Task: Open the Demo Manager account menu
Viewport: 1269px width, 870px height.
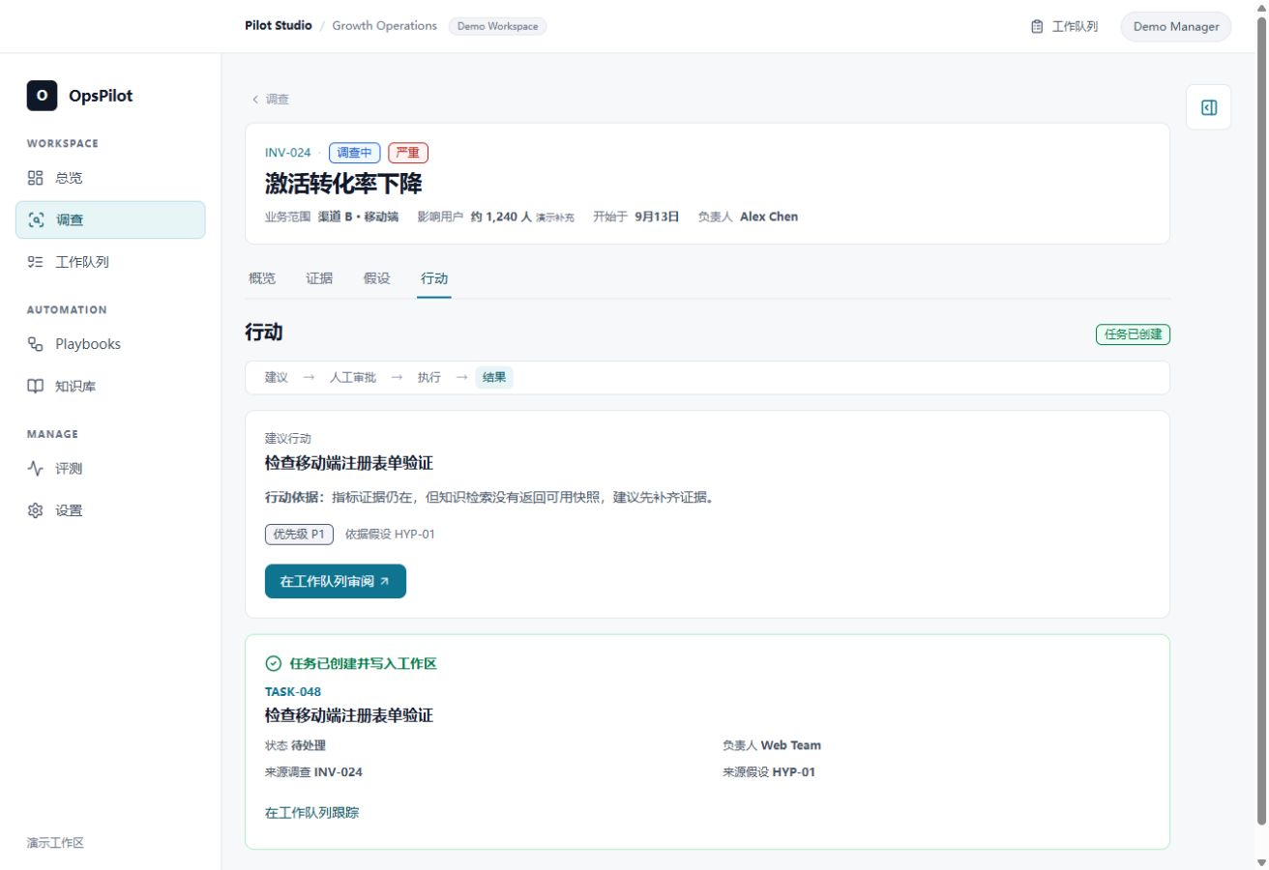Action: coord(1175,26)
